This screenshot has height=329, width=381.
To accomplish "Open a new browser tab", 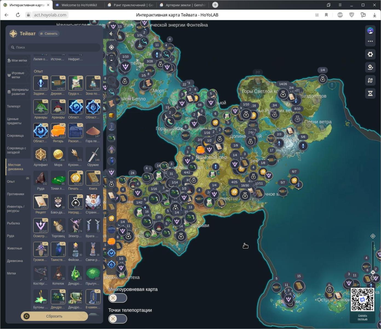I will (x=215, y=5).
